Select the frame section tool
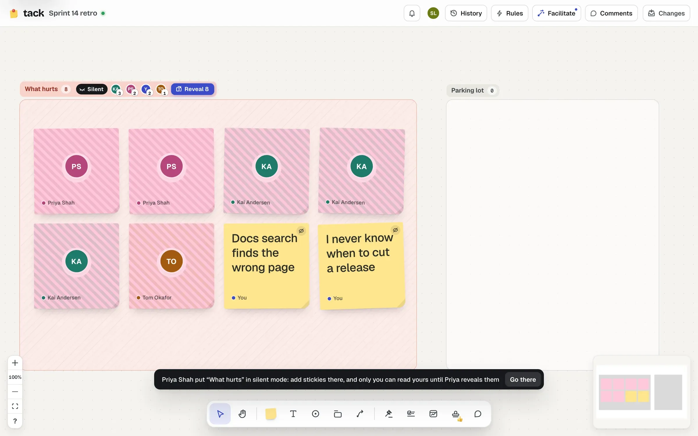The image size is (698, 436). click(338, 414)
